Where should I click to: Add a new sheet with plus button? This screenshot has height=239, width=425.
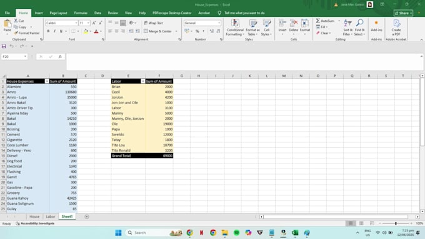tap(87, 217)
